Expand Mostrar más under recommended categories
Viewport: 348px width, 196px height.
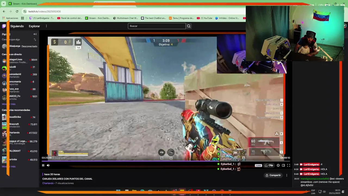click(x=9, y=166)
